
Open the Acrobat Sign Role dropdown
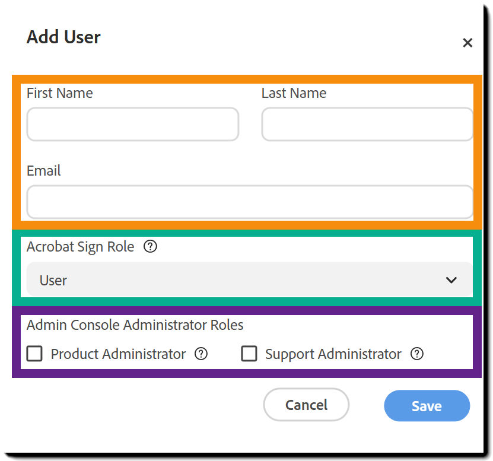pyautogui.click(x=248, y=279)
